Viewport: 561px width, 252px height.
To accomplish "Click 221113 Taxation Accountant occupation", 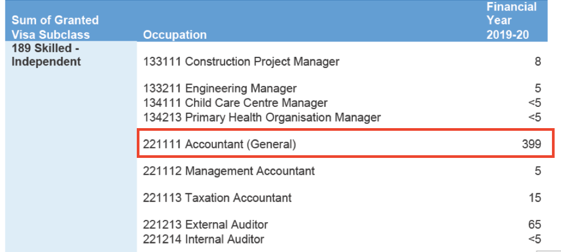I will [217, 197].
